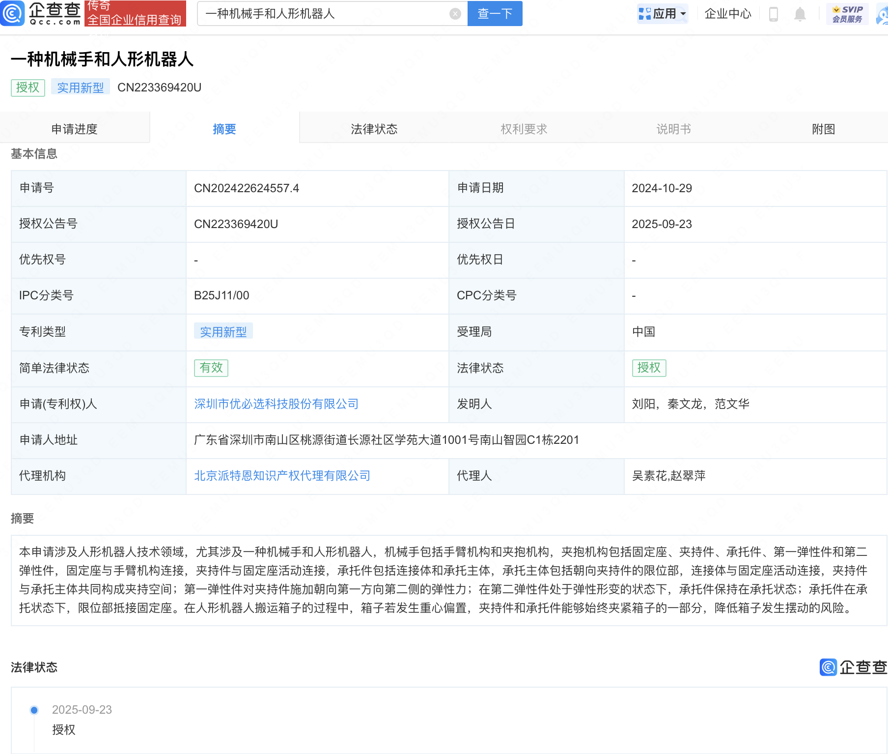
Task: Click 授权 tag in 法律状态 row
Action: point(649,368)
